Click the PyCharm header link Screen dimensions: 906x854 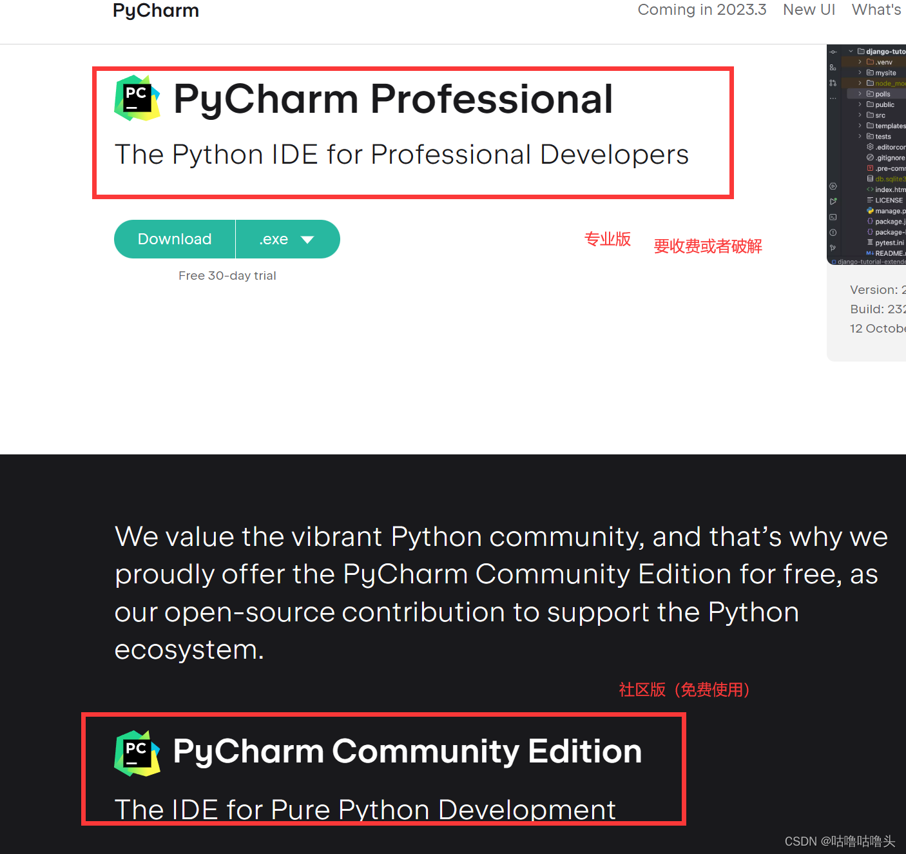pyautogui.click(x=155, y=10)
